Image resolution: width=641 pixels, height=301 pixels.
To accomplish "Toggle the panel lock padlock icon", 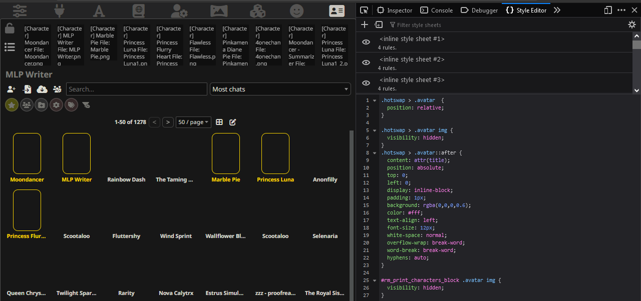I will coord(10,28).
